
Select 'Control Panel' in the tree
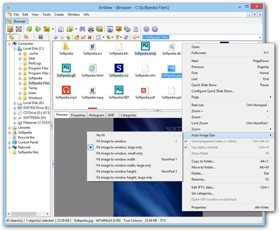28,142
